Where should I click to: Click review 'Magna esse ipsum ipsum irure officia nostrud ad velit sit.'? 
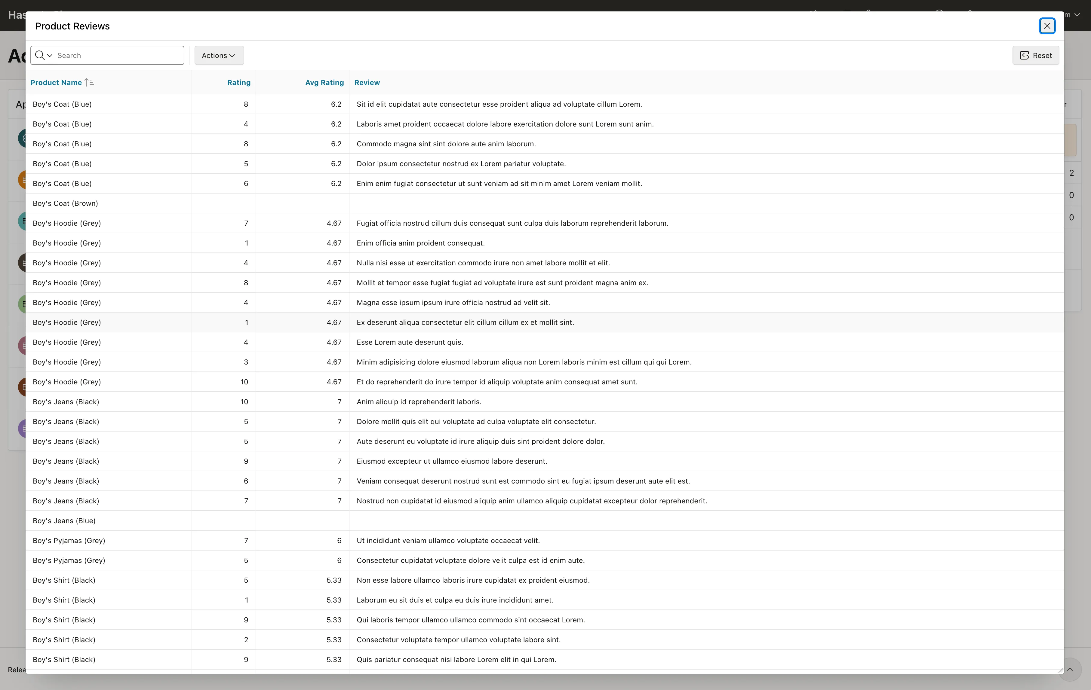tap(453, 302)
